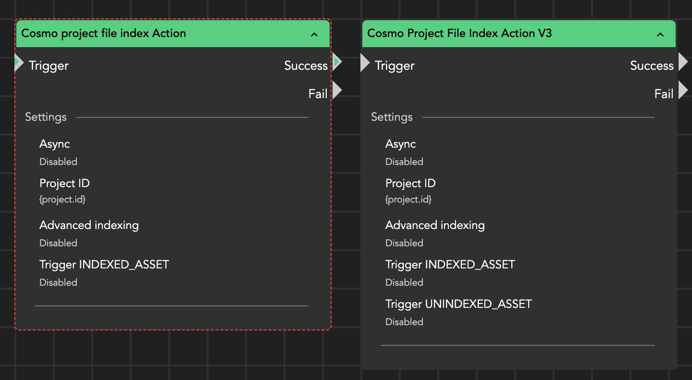Toggle Async Disabled value in V3 node
This screenshot has width=692, height=380.
pos(404,162)
